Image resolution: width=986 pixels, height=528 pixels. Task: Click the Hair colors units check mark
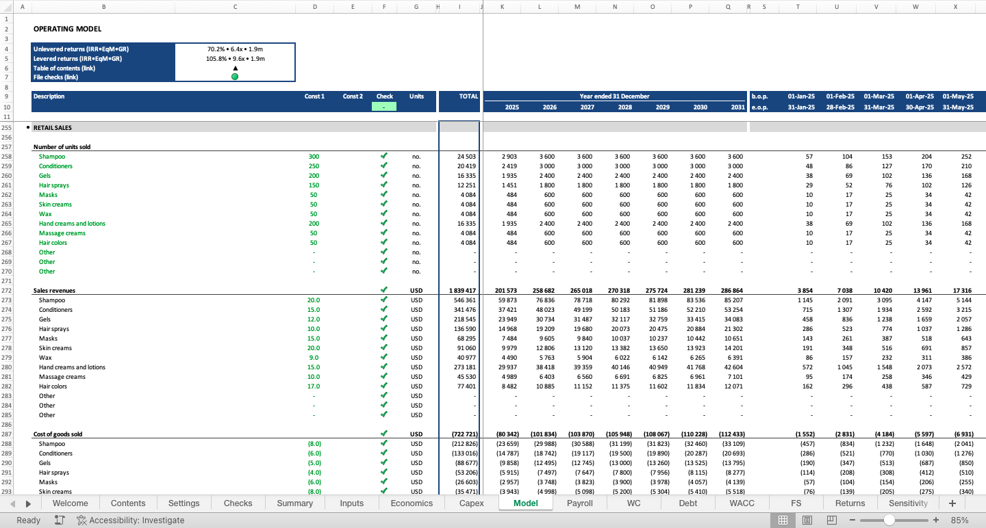[384, 242]
